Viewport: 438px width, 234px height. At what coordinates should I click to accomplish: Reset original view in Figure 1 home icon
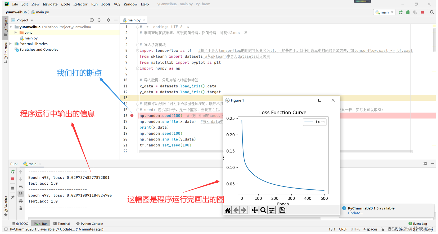pyautogui.click(x=228, y=210)
